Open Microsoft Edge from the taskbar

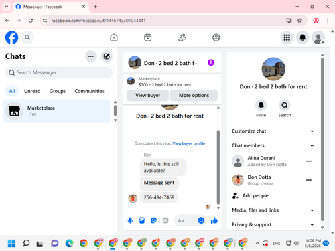coord(69,243)
